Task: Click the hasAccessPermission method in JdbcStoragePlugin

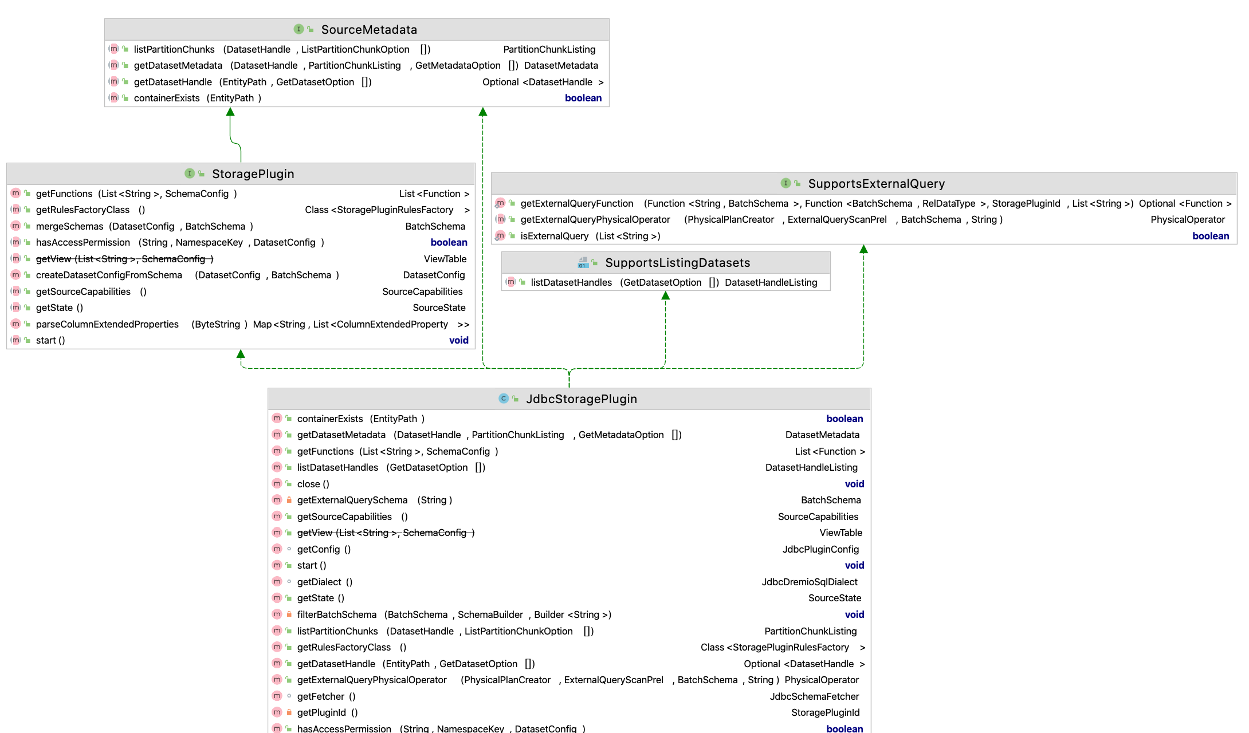Action: (x=569, y=728)
